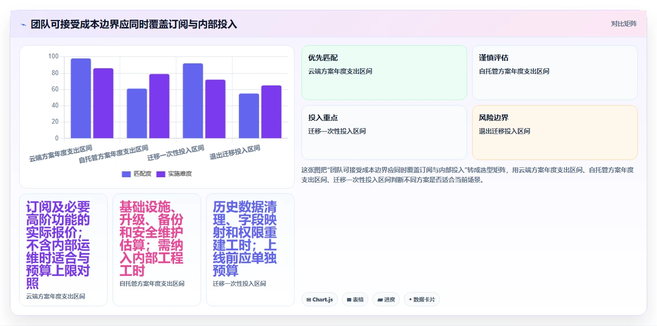Click the y-axis value 60
Viewport: 657px width, 326px height.
click(55, 89)
